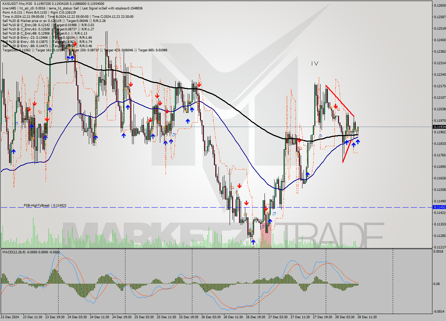This screenshot has width=446, height=321.
Task: Click the 0.11421 price axis label
Action: coord(439,212)
